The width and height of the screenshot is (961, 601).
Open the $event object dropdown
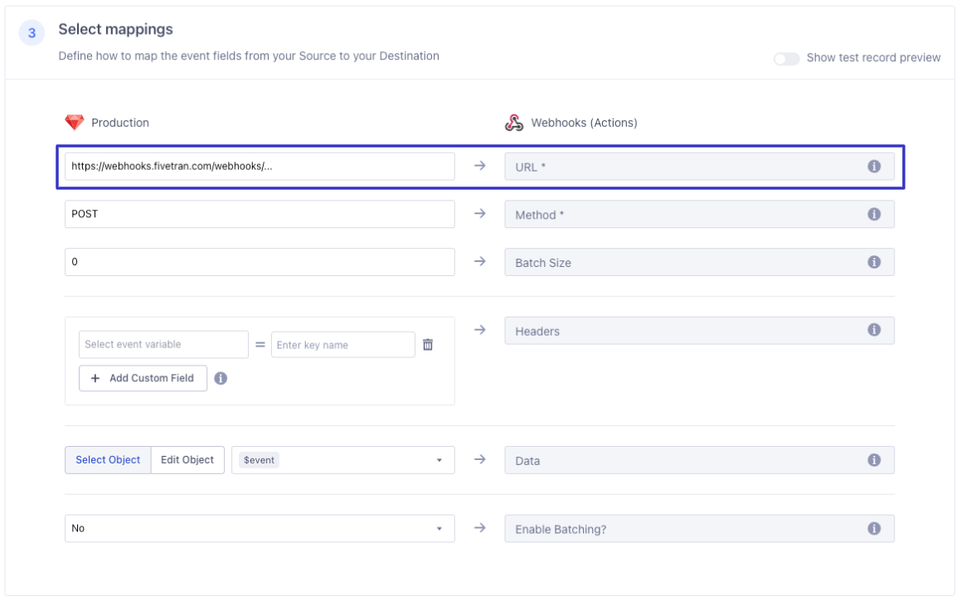(x=342, y=460)
